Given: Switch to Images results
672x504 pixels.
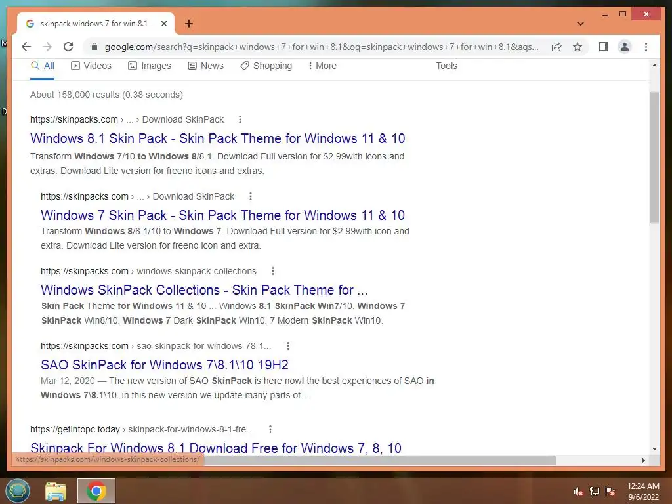Looking at the screenshot, I should tap(150, 66).
